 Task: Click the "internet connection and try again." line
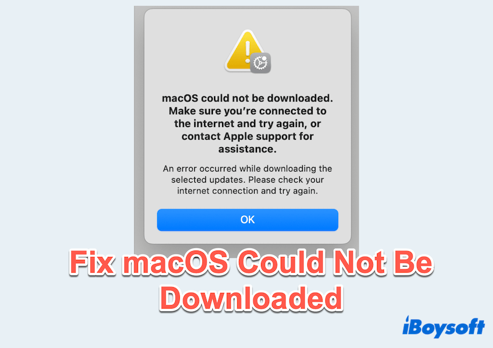click(x=248, y=191)
